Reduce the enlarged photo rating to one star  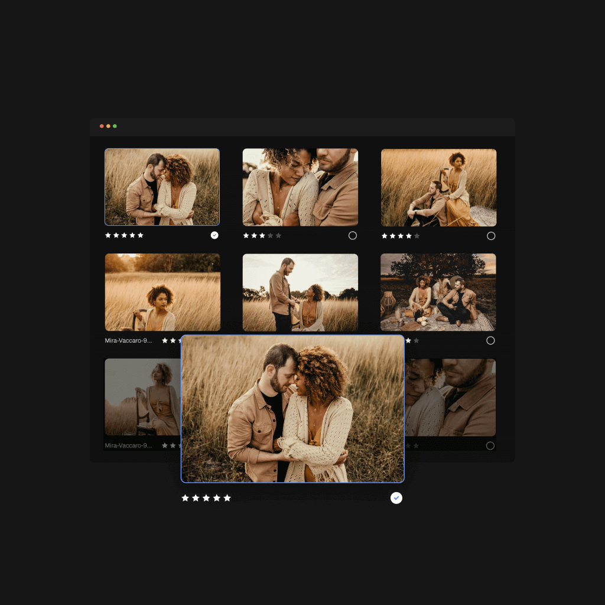185,497
